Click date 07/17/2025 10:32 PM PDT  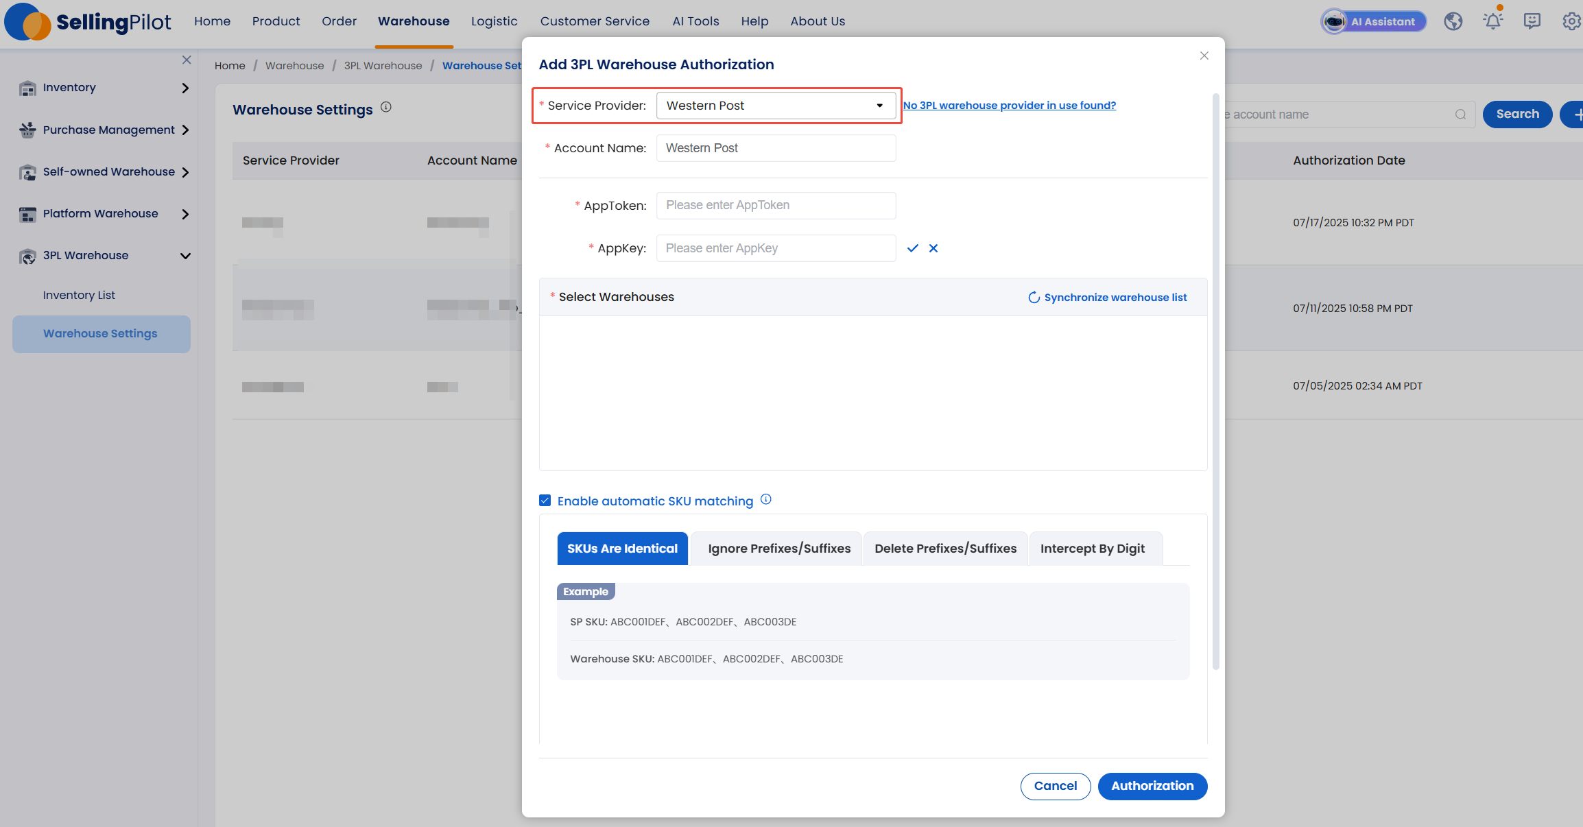coord(1353,223)
